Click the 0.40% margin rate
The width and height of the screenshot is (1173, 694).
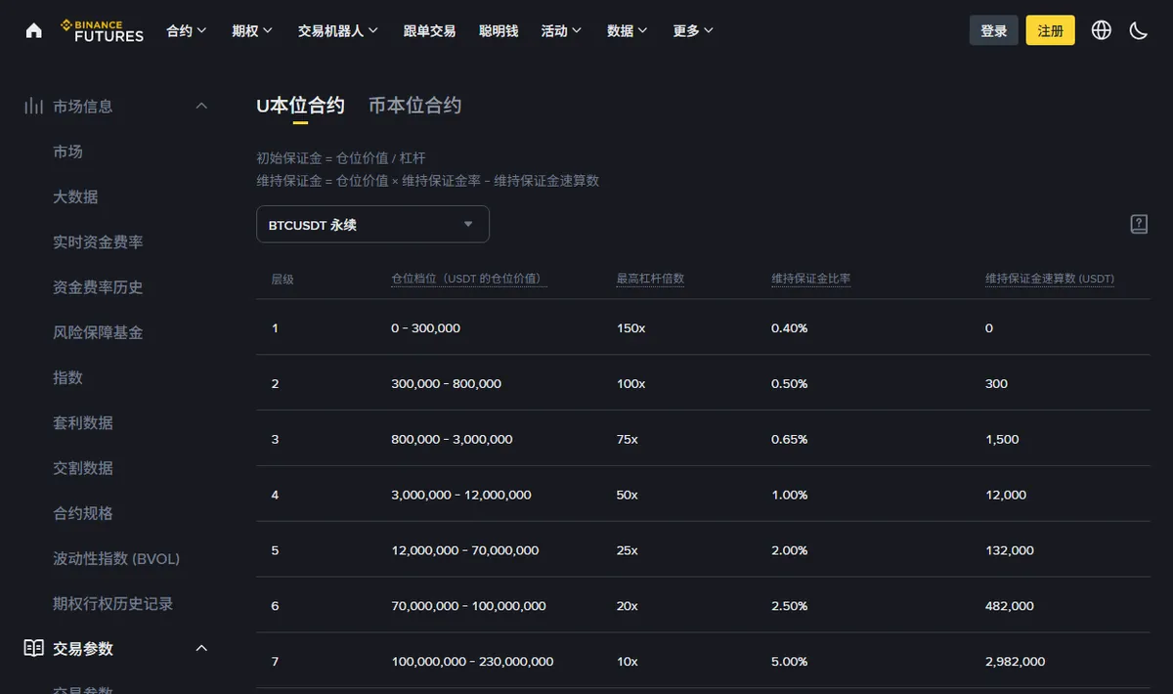click(790, 328)
